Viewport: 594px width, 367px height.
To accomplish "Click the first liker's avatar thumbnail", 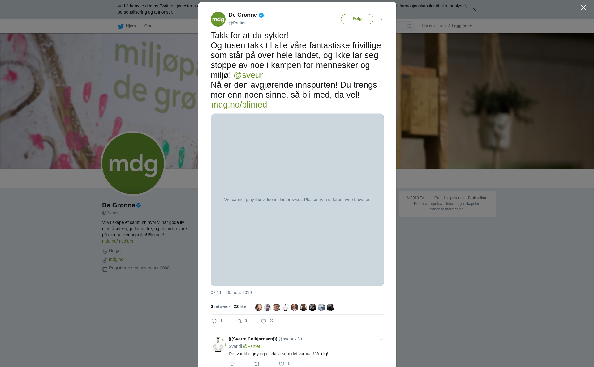I will coord(259,307).
